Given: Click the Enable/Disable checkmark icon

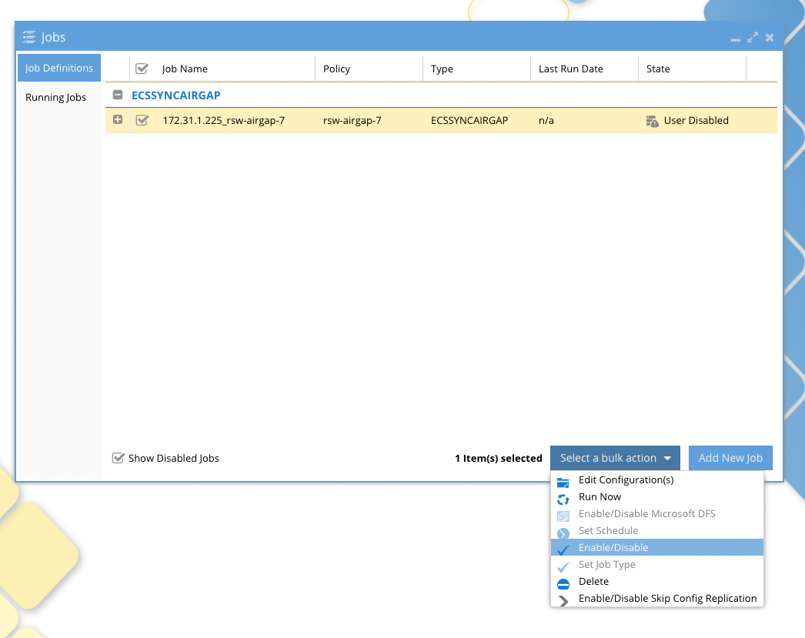Looking at the screenshot, I should [563, 547].
